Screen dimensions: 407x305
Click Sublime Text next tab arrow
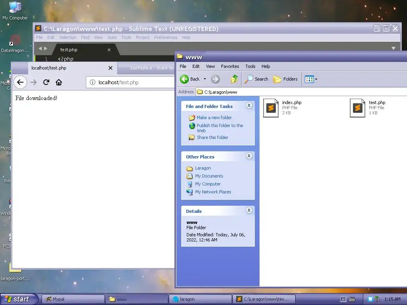click(46, 48)
